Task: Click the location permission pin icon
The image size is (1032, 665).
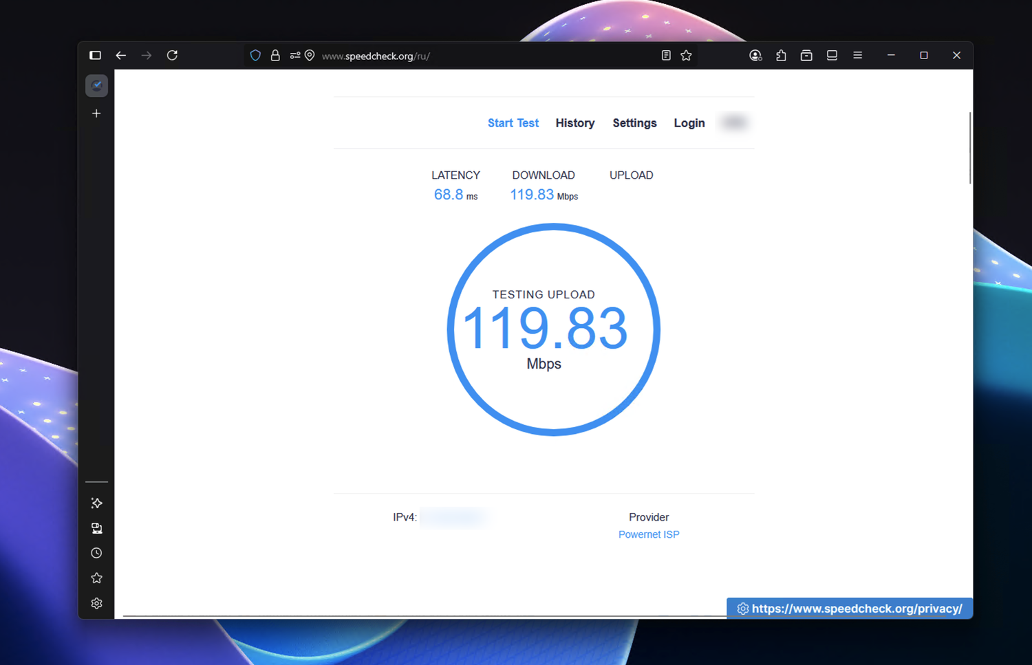Action: pyautogui.click(x=310, y=56)
